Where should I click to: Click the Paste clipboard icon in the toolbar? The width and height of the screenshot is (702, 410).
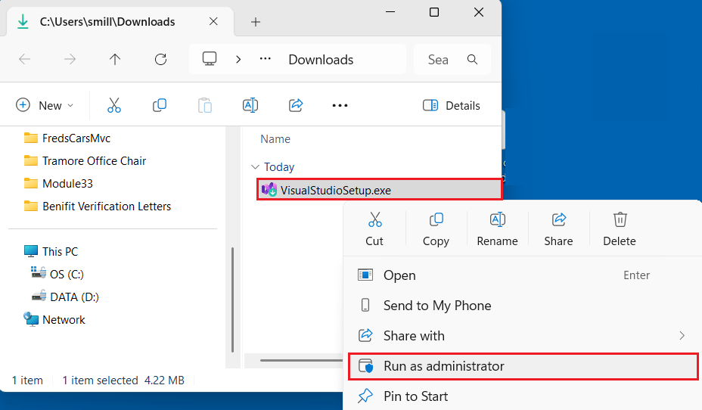tap(204, 106)
